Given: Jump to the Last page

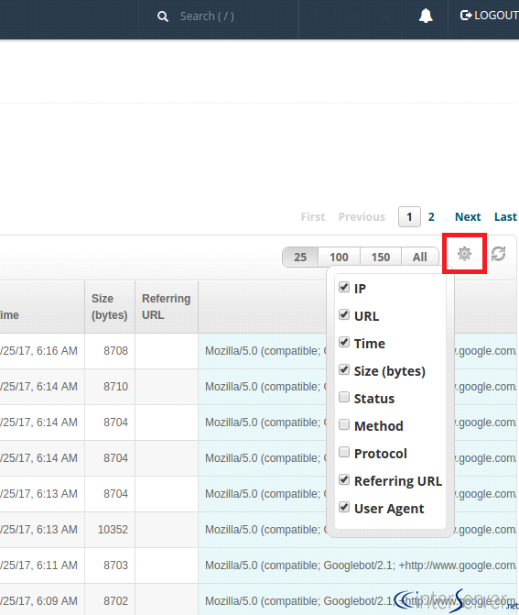Looking at the screenshot, I should 505,217.
